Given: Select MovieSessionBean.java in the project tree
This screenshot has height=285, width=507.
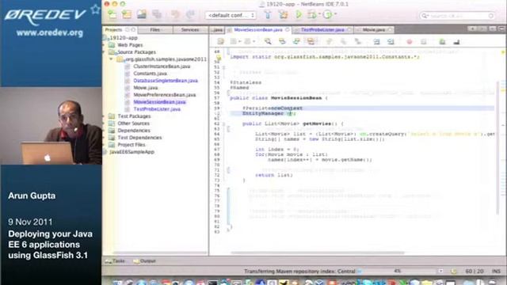Looking at the screenshot, I should (x=160, y=102).
